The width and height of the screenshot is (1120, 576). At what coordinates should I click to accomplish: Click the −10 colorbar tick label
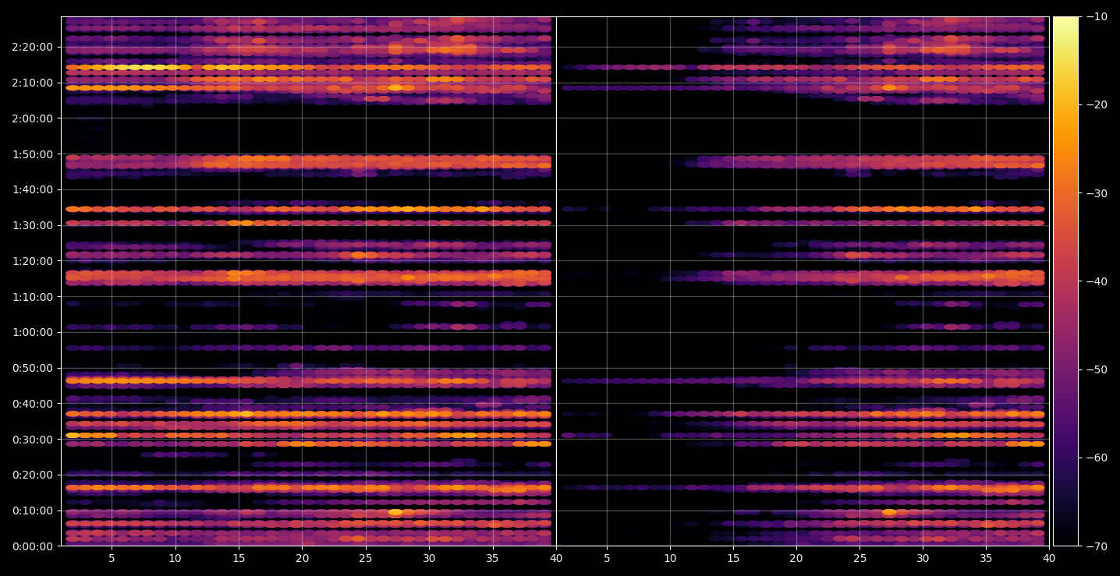click(x=1096, y=17)
